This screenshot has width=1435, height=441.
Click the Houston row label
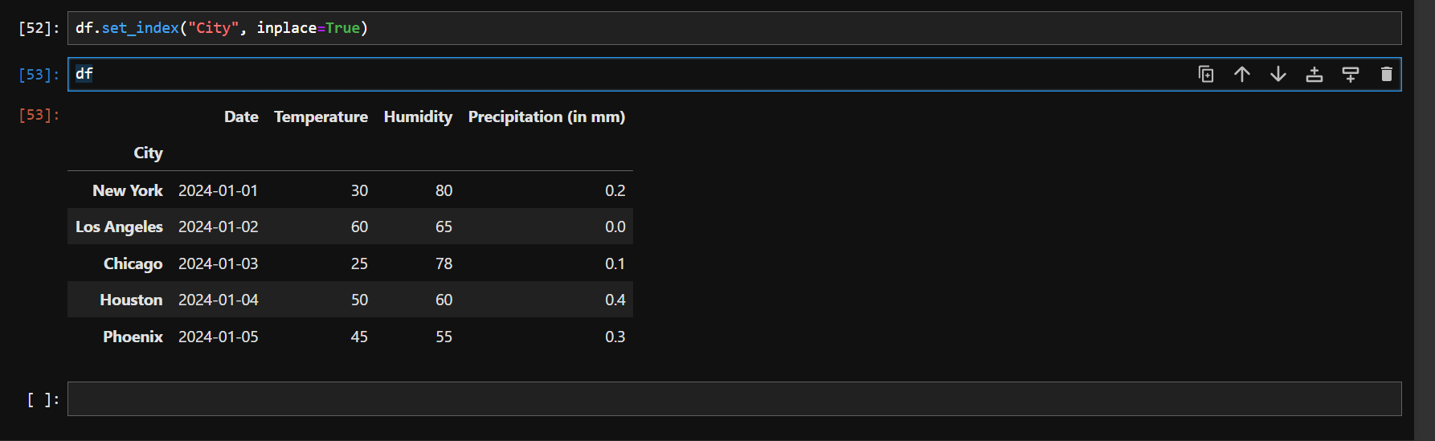(131, 300)
